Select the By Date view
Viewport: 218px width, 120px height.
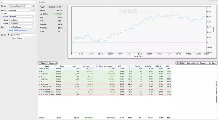[x=212, y=63]
